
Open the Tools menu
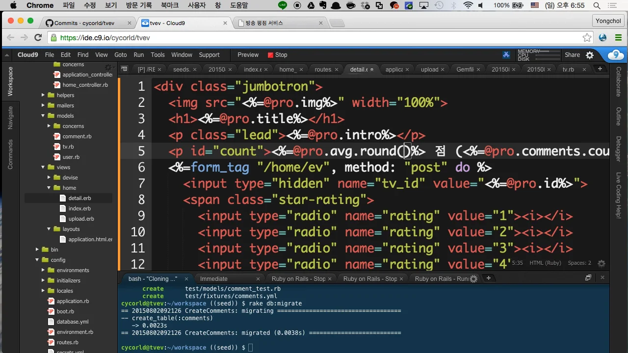pyautogui.click(x=157, y=55)
